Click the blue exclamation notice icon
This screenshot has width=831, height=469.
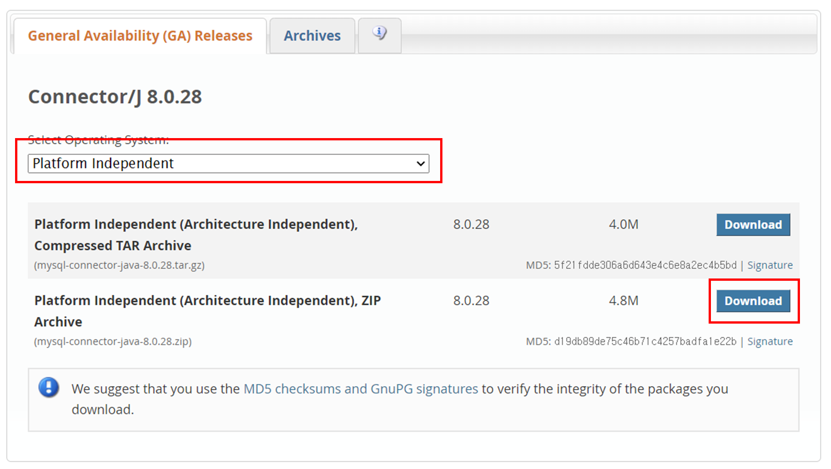(x=48, y=387)
